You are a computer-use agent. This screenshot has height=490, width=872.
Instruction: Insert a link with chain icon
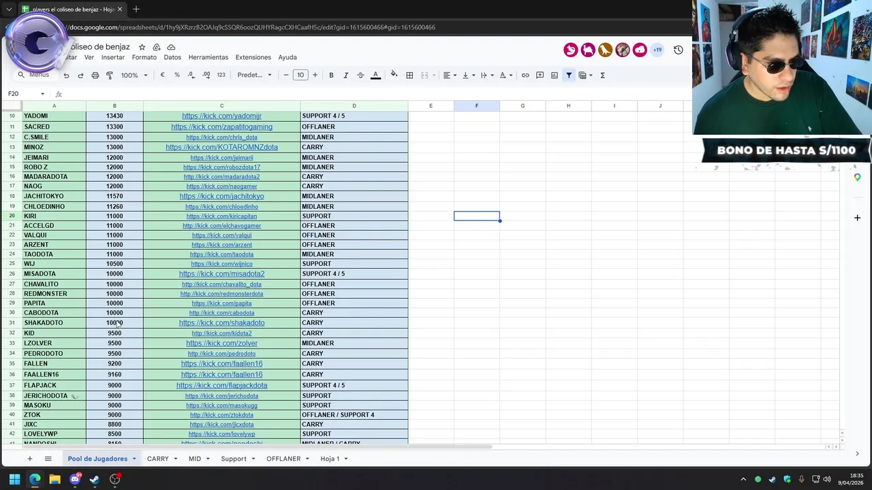tap(525, 75)
